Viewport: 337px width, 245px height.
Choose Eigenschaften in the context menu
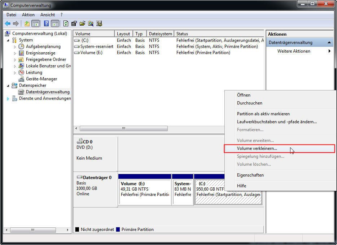[280, 175]
